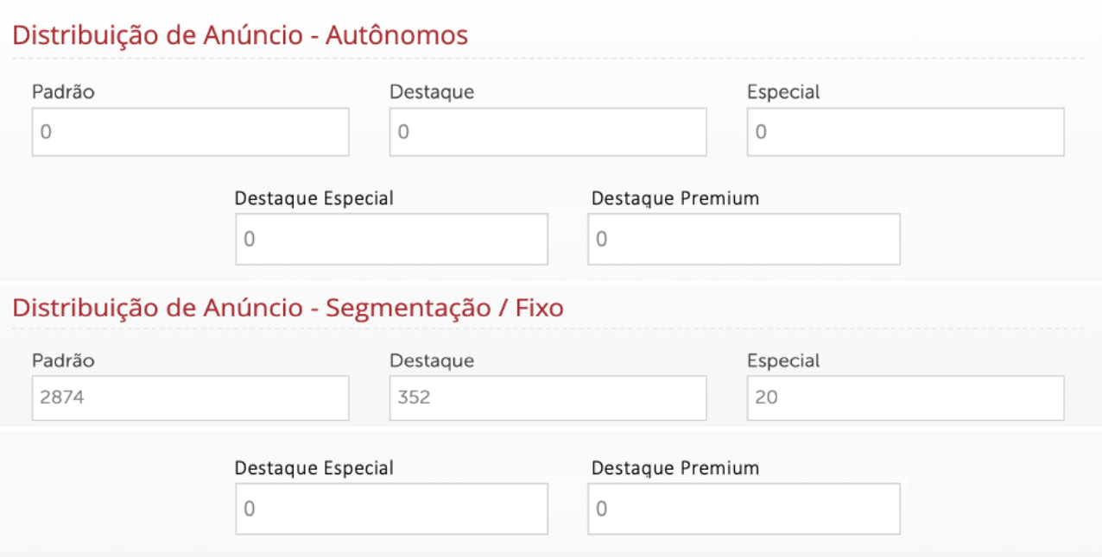This screenshot has height=557, width=1102.
Task: Click the Especial label in Autônomos section
Action: click(x=783, y=91)
